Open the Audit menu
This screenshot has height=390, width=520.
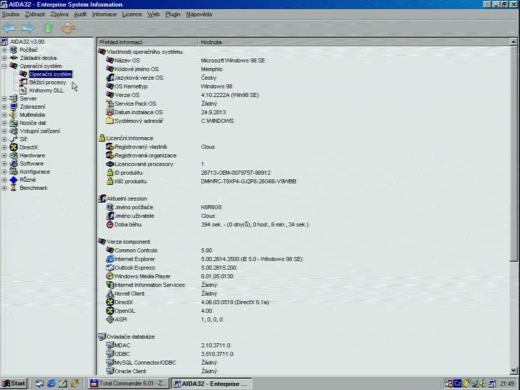pos(80,14)
